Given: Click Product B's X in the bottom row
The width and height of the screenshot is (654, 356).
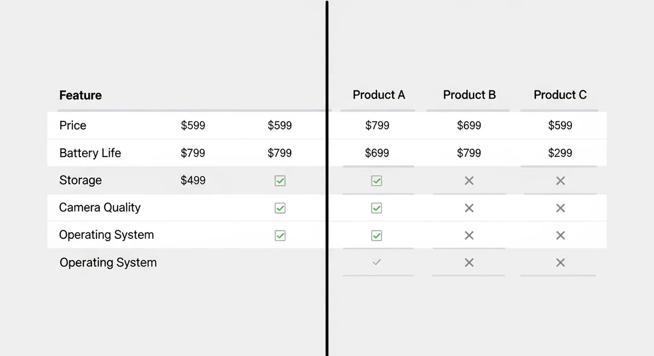Looking at the screenshot, I should click(469, 263).
